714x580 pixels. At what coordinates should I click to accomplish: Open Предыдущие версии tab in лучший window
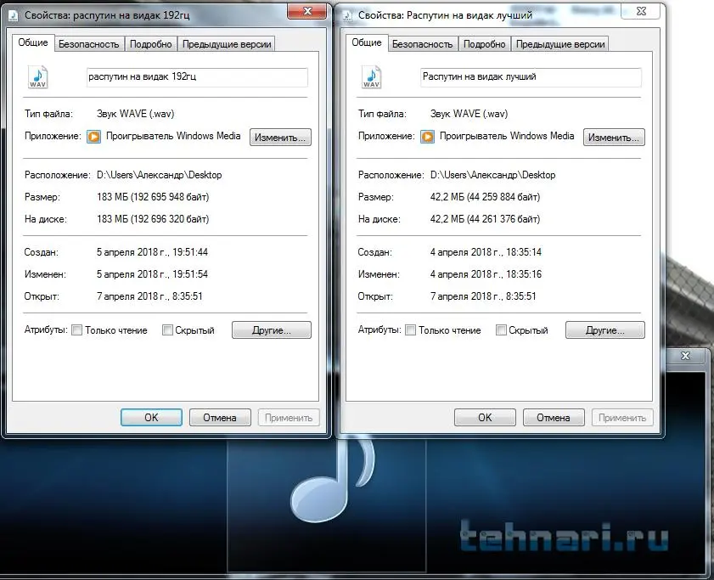(x=560, y=44)
